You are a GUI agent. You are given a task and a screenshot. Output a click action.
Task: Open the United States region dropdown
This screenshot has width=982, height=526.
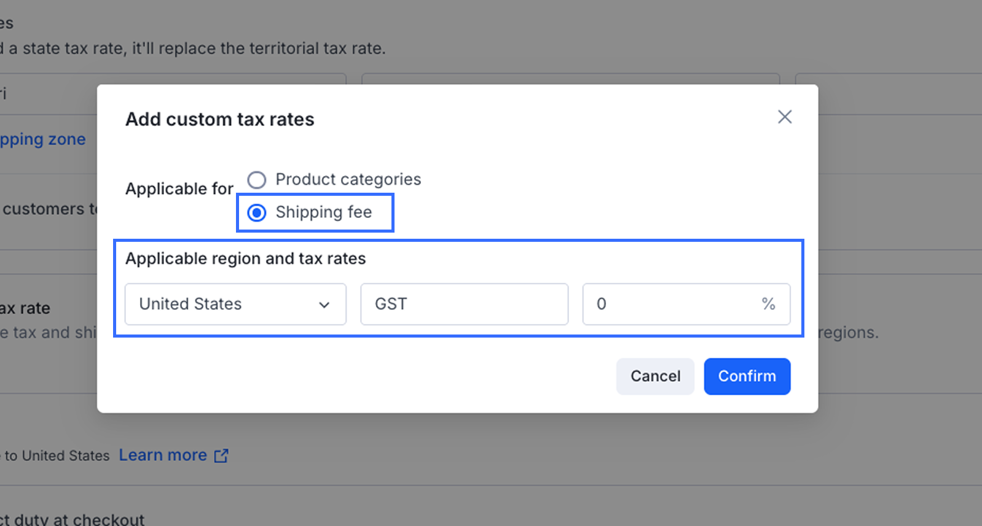(x=235, y=304)
